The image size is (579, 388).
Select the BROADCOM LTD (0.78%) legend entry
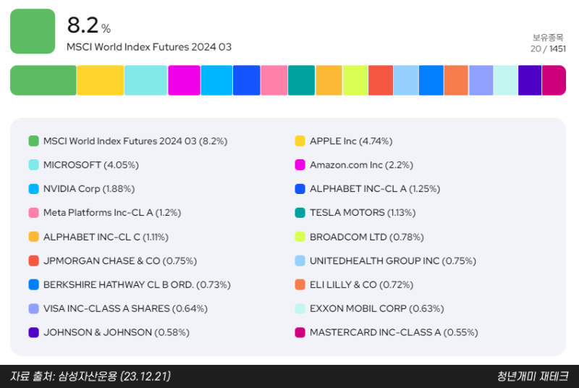coord(366,237)
